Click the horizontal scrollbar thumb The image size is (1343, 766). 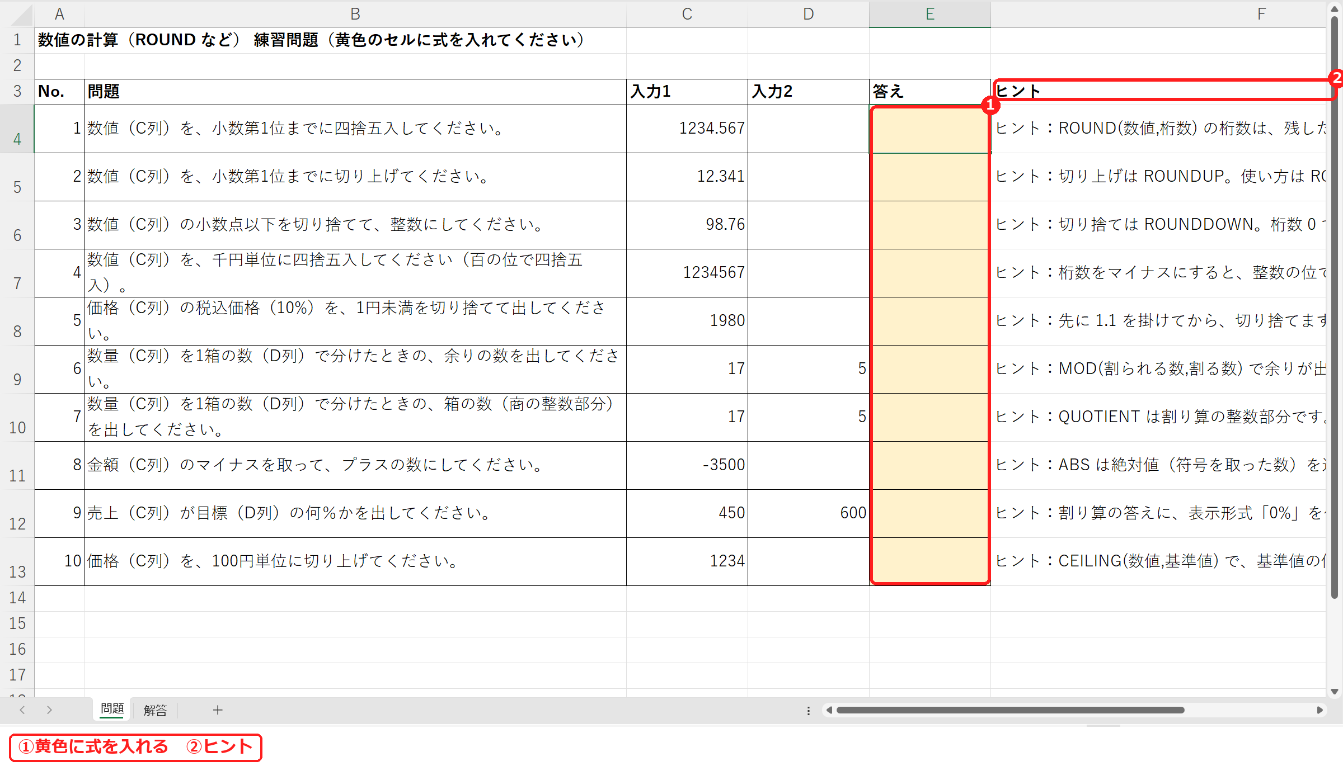tap(1010, 710)
